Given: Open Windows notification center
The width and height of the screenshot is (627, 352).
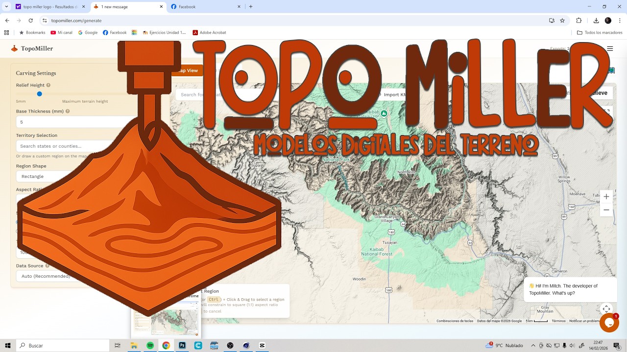Looking at the screenshot, I should pyautogui.click(x=617, y=346).
